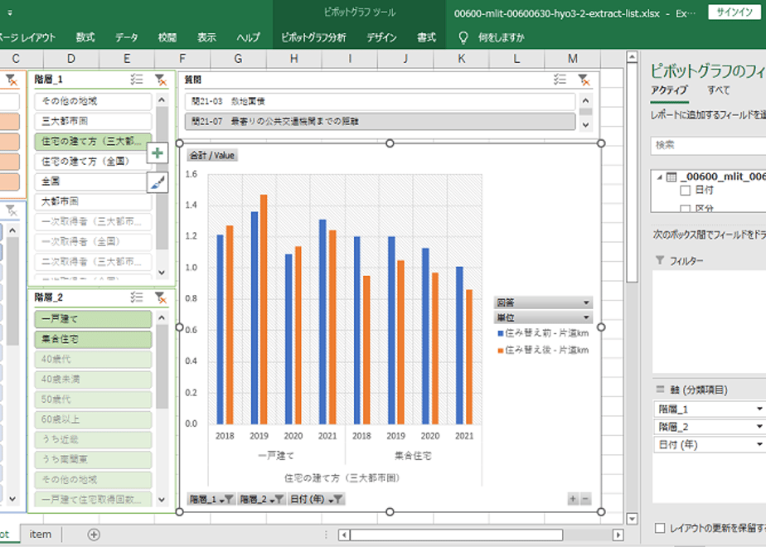Open the 数式 ribbon tab
The height and width of the screenshot is (547, 766).
tap(85, 37)
